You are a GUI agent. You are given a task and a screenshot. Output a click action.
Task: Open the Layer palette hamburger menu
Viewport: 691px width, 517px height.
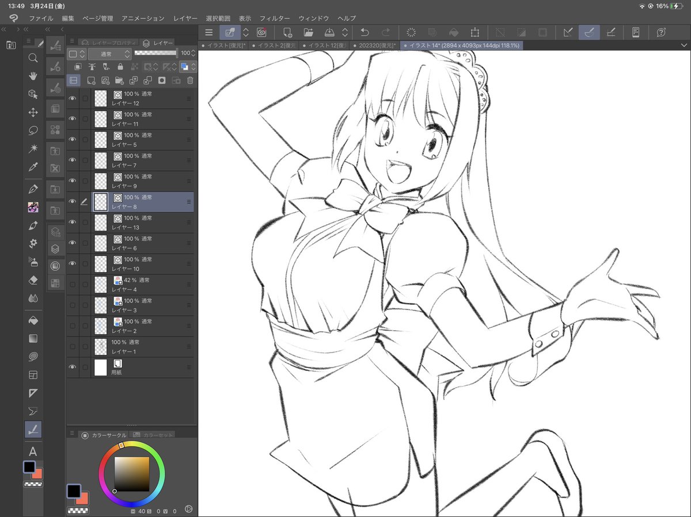pyautogui.click(x=71, y=41)
